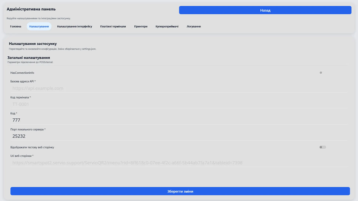Viewport: 358px width, 201px height.
Task: Click the settings.json description text
Action: coord(52,49)
